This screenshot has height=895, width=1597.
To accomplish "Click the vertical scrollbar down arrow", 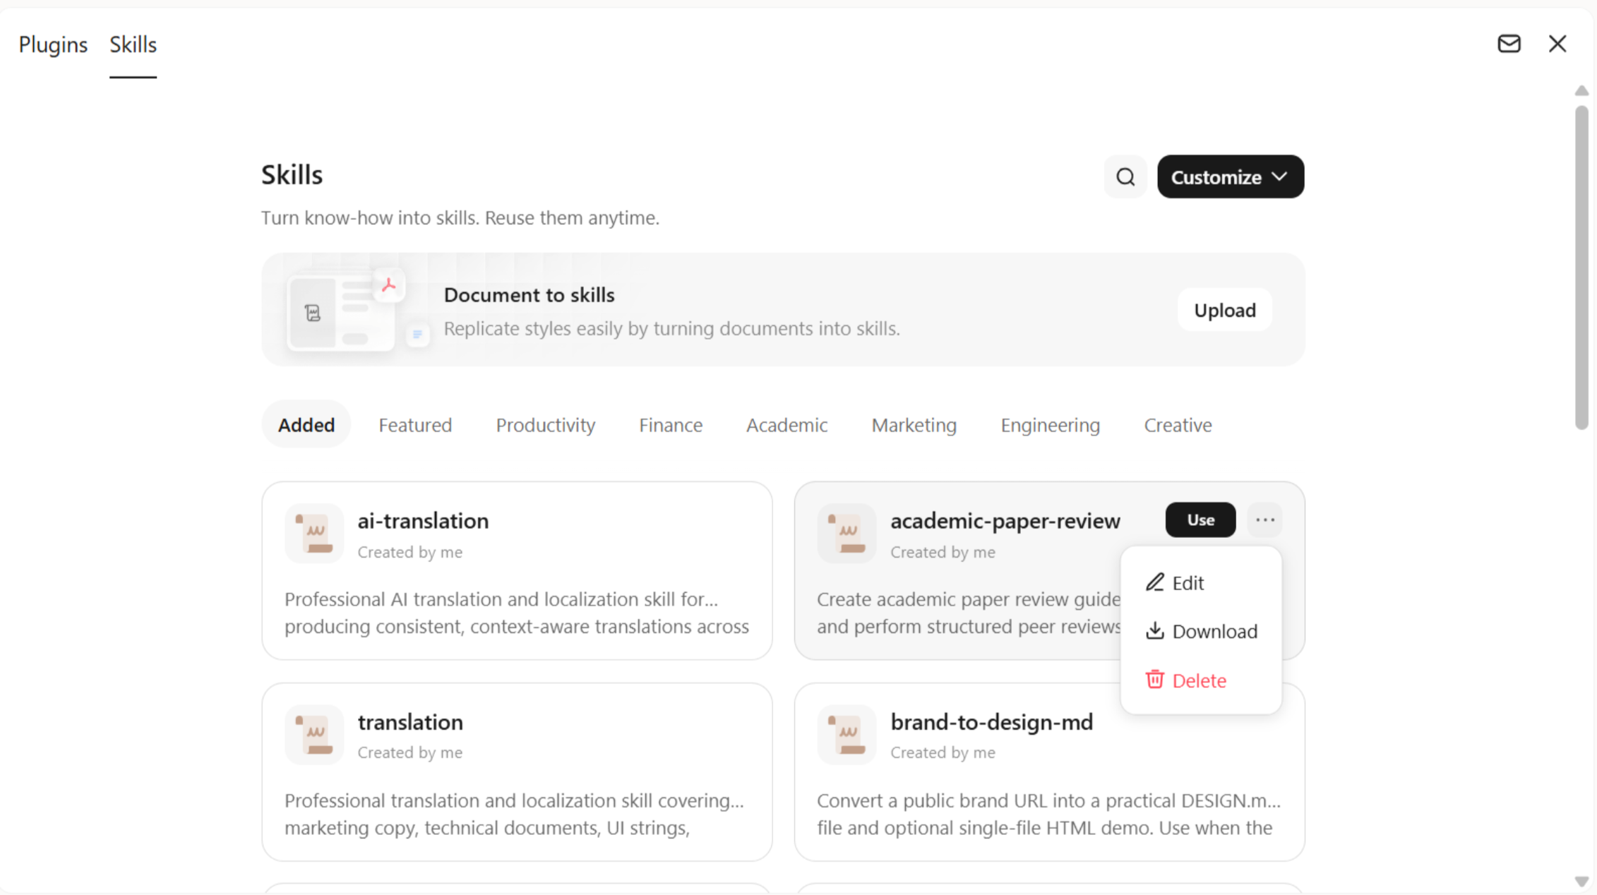I will (x=1581, y=882).
